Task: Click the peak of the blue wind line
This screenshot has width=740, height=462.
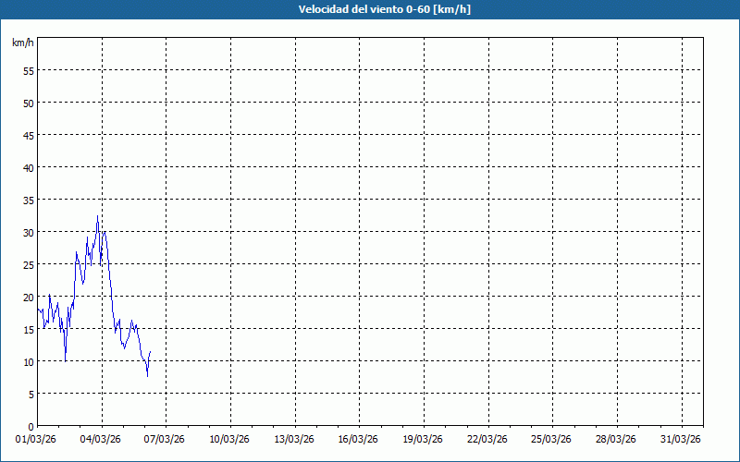Action: [x=97, y=217]
